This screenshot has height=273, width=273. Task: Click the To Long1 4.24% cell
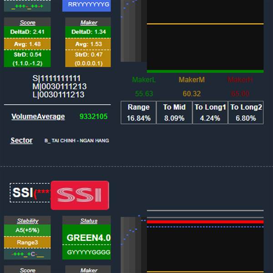210,112
